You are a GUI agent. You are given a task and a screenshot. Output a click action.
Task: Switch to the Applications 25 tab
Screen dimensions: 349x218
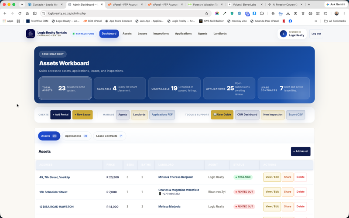[x=77, y=136]
